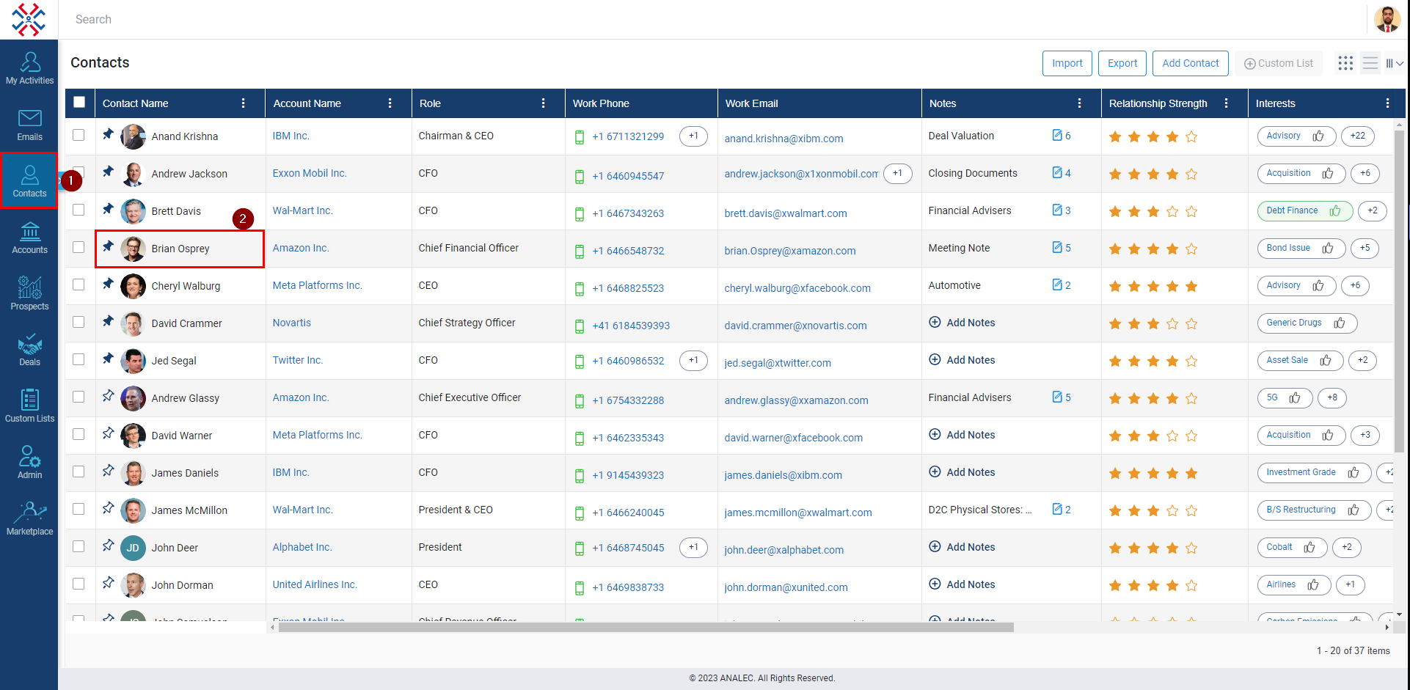Select David Crammer row checkbox
The image size is (1410, 690).
pos(78,322)
